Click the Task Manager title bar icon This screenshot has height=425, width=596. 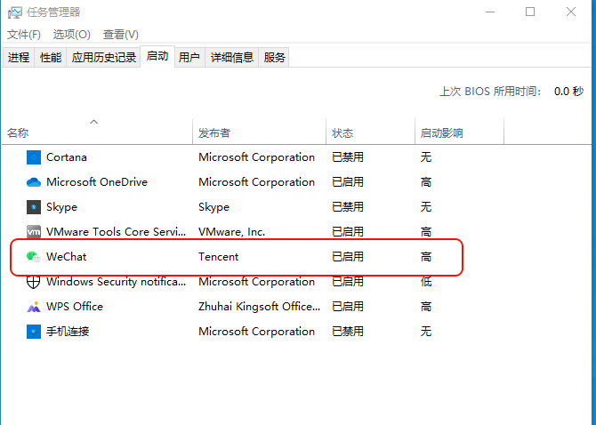15,12
